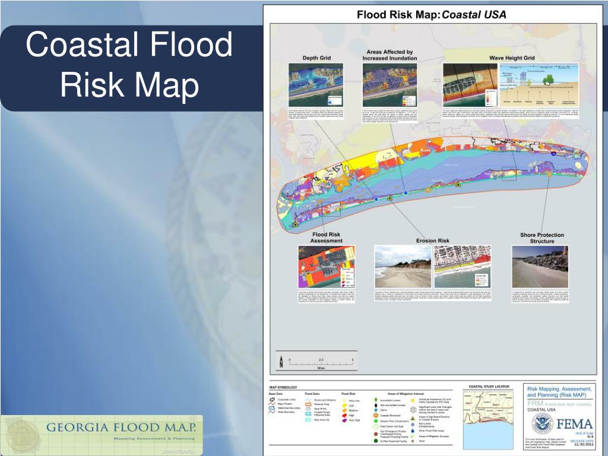Click the blue droplet Other Flood Risk icon
This screenshot has width=608, height=456.
pos(413,430)
